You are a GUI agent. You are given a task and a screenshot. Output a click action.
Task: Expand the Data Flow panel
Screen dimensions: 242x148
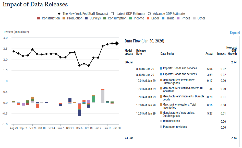(x=235, y=32)
